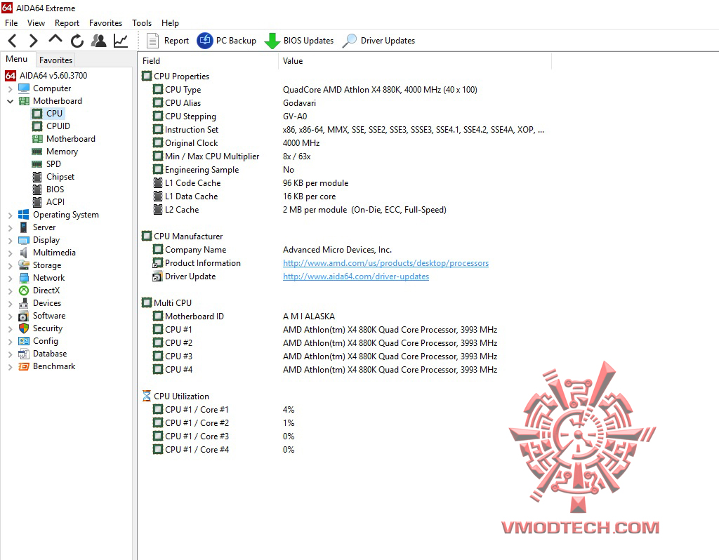
Task: Open the File menu
Action: [x=11, y=23]
